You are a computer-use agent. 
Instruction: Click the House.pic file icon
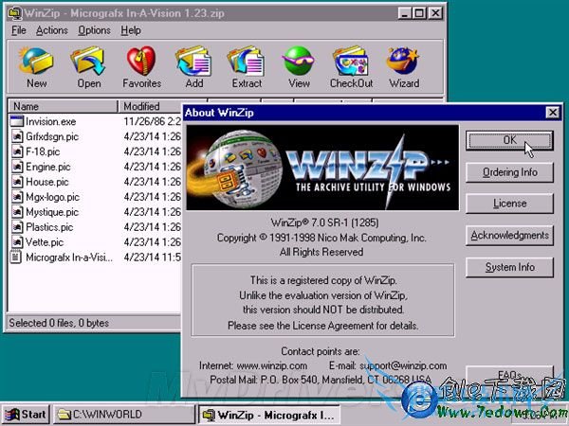pos(16,182)
